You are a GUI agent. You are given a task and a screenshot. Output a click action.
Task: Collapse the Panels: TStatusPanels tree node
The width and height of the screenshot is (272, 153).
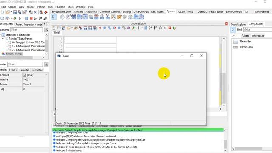(3, 39)
